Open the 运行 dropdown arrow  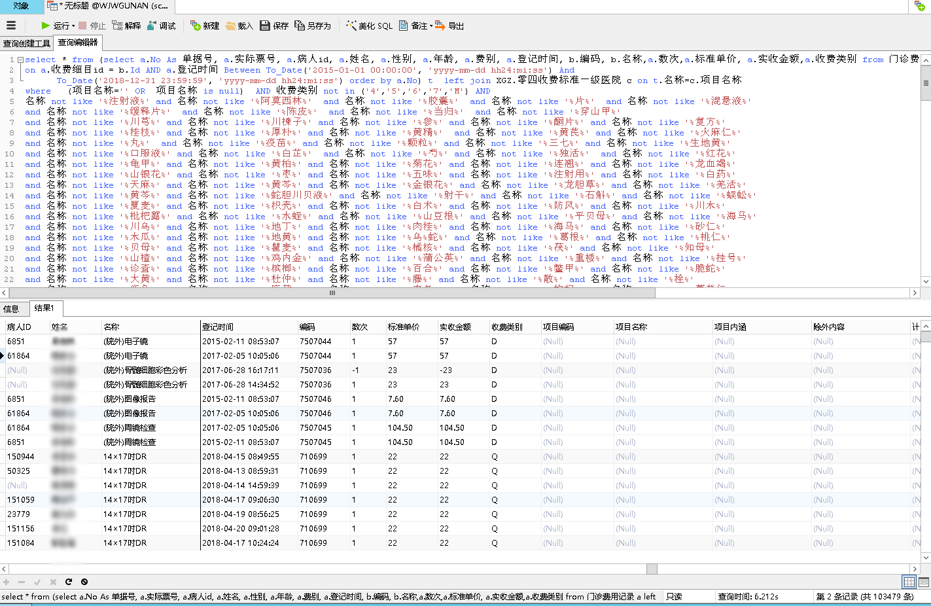[73, 26]
